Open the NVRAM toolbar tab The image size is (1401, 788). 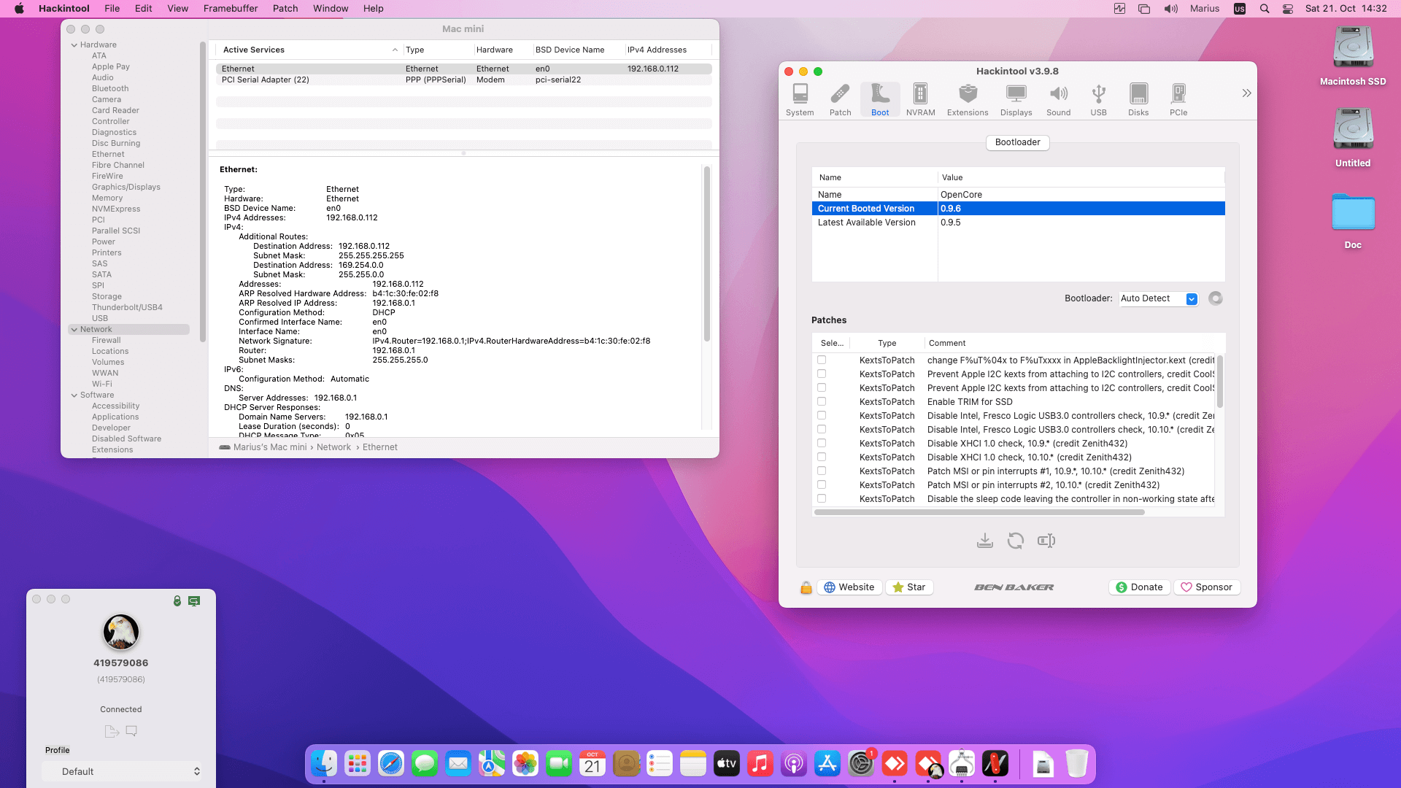[920, 99]
